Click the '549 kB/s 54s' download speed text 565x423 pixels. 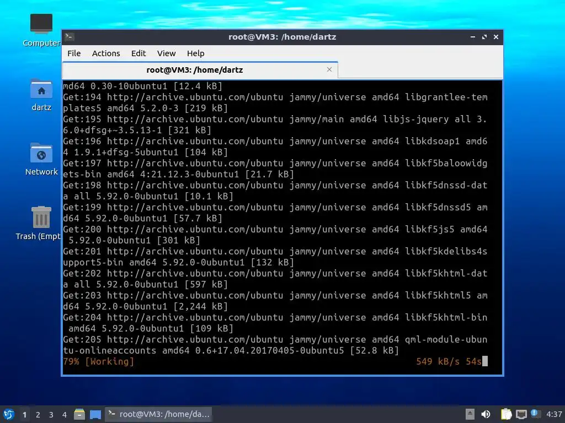(x=449, y=361)
